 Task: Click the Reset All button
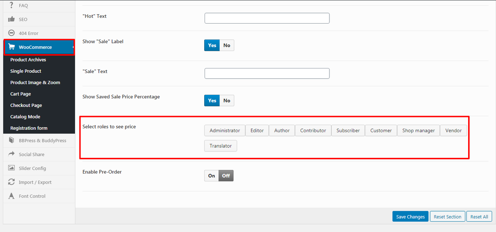[479, 217]
